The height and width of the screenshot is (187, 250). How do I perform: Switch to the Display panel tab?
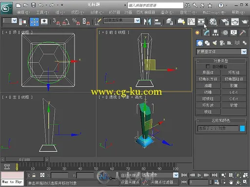234,33
